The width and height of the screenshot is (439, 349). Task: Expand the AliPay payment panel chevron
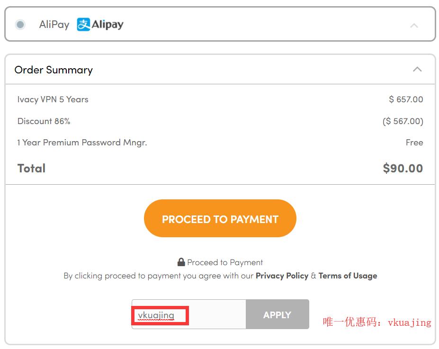414,26
